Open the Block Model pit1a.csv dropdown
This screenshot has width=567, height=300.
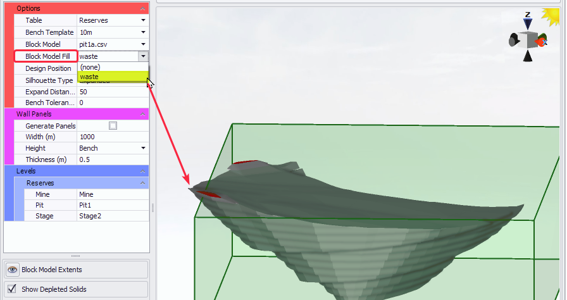(x=143, y=44)
